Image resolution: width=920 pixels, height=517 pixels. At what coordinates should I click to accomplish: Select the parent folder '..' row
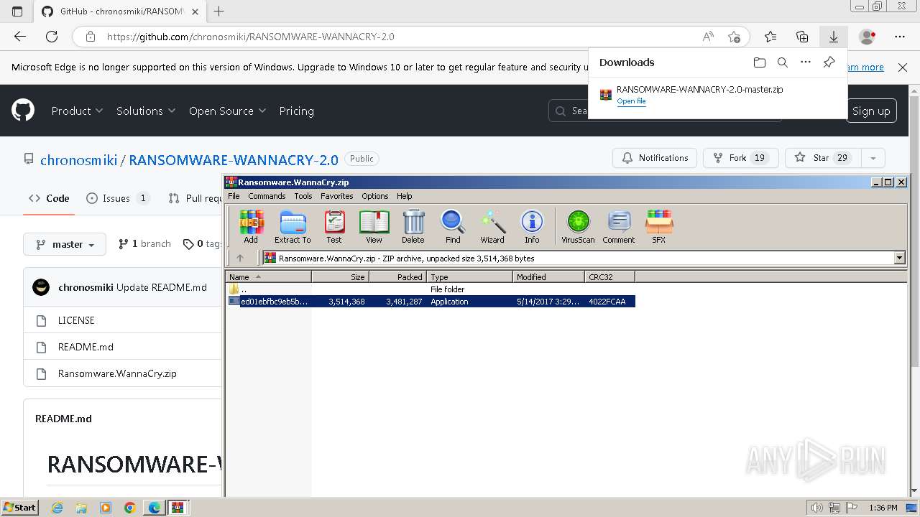(431, 289)
